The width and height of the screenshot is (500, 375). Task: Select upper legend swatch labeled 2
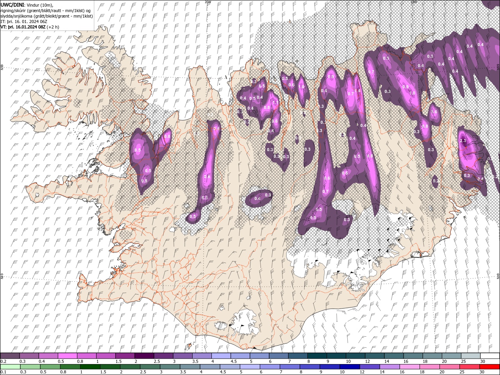pyautogui.click(x=144, y=356)
